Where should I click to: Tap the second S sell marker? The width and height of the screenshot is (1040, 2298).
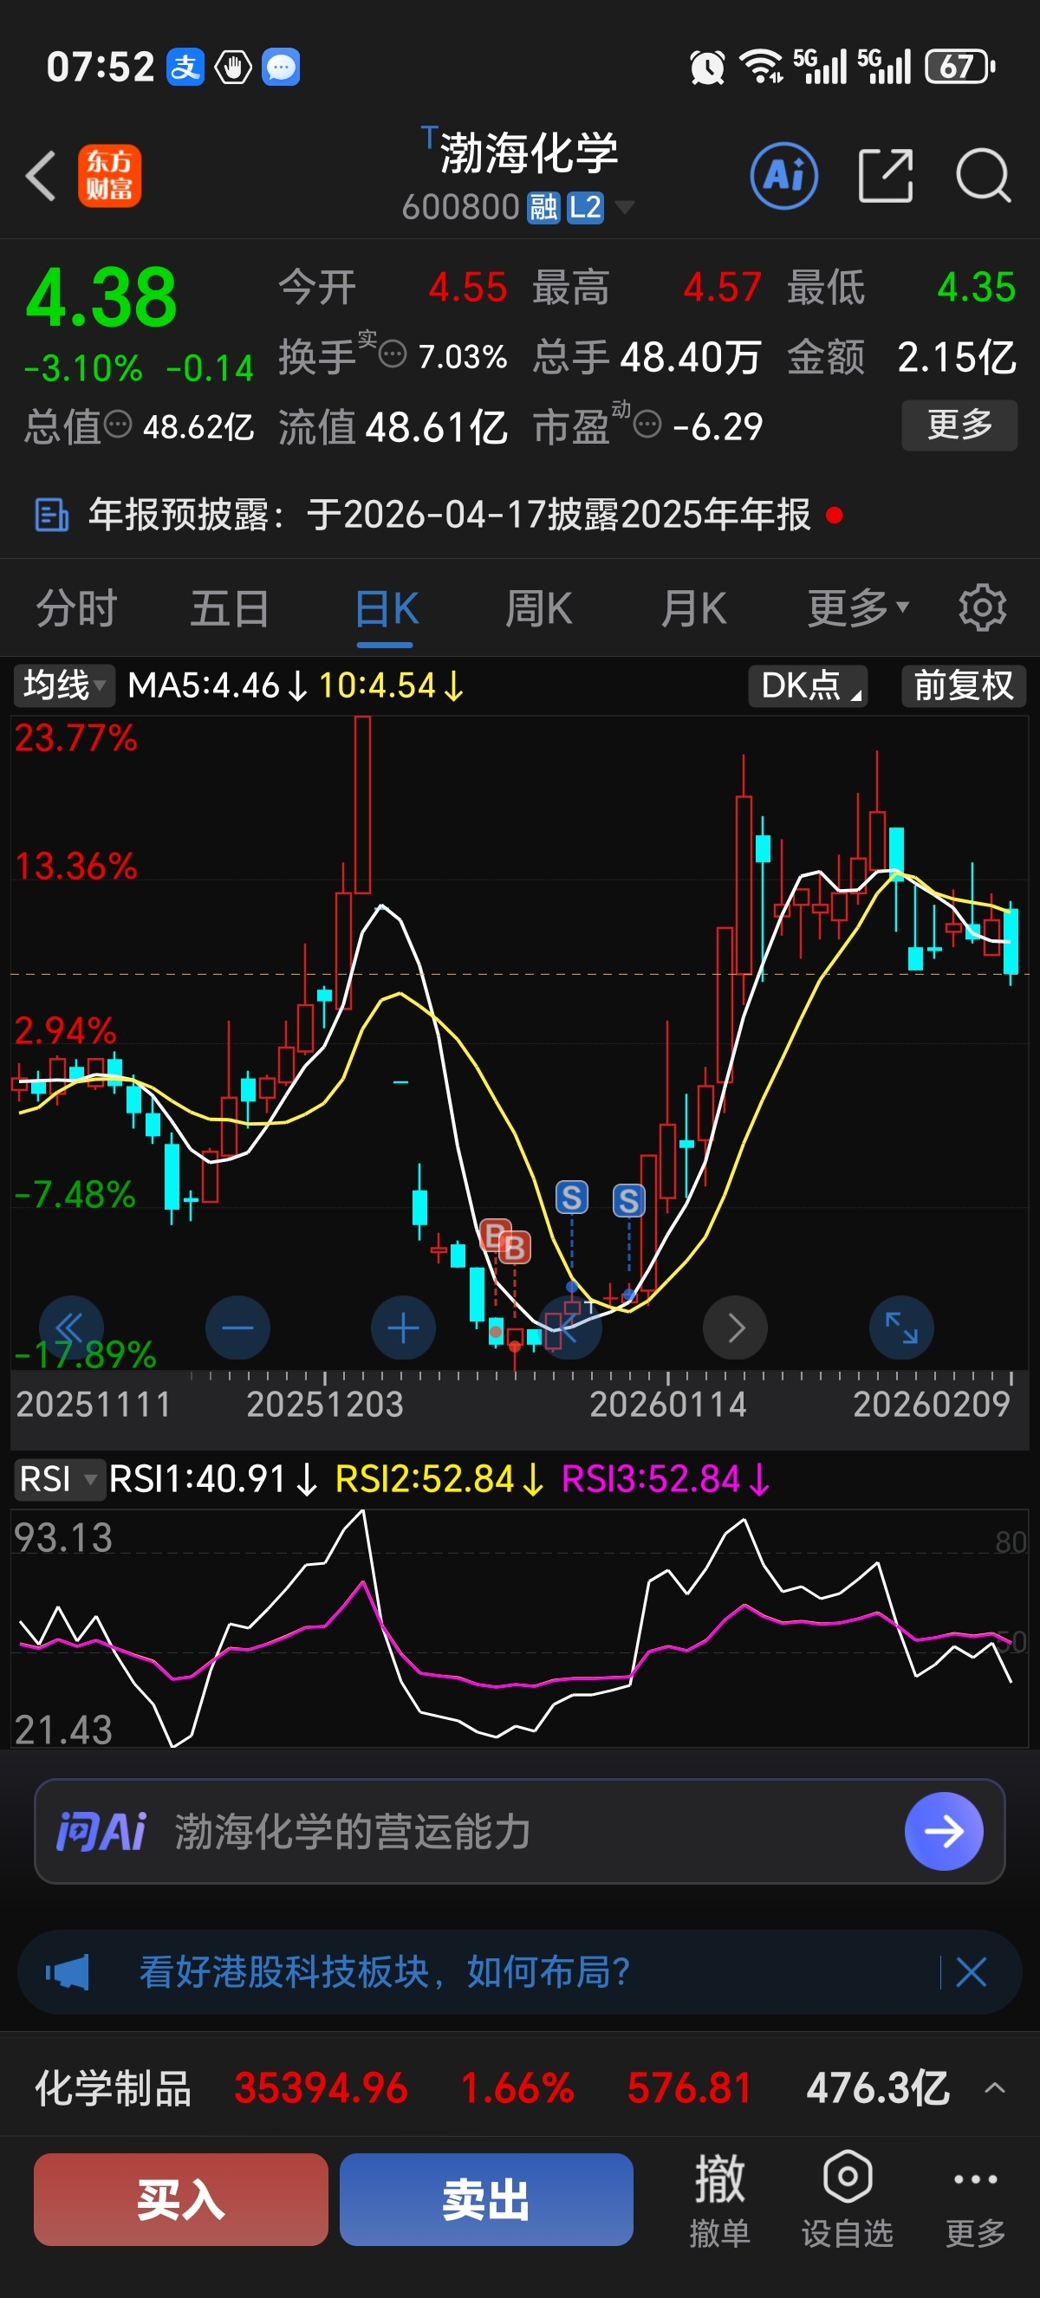tap(628, 1201)
